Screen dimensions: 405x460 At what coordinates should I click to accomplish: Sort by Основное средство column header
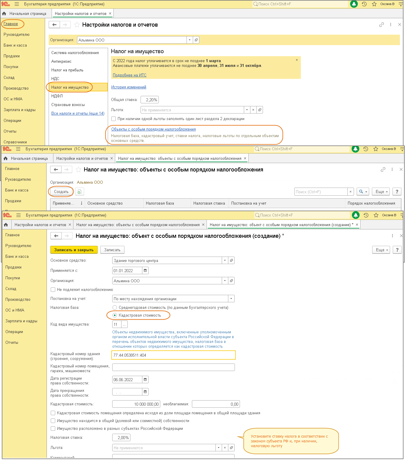(x=114, y=203)
